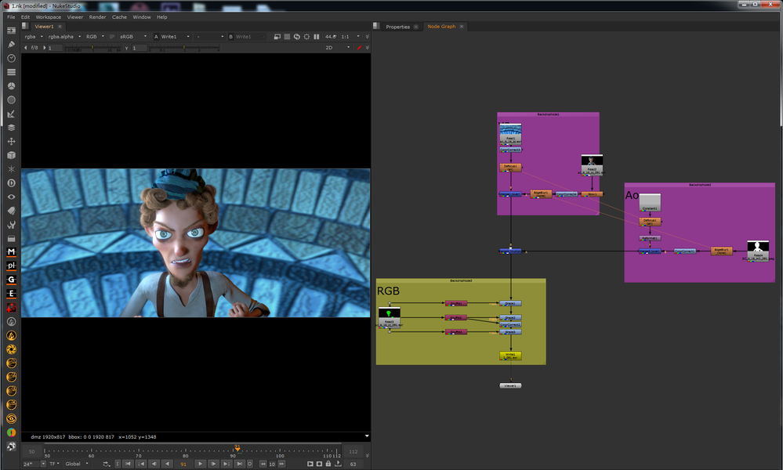Viewport: 783px width, 470px height.
Task: Open the sRGB colorspace dropdown
Action: point(132,36)
